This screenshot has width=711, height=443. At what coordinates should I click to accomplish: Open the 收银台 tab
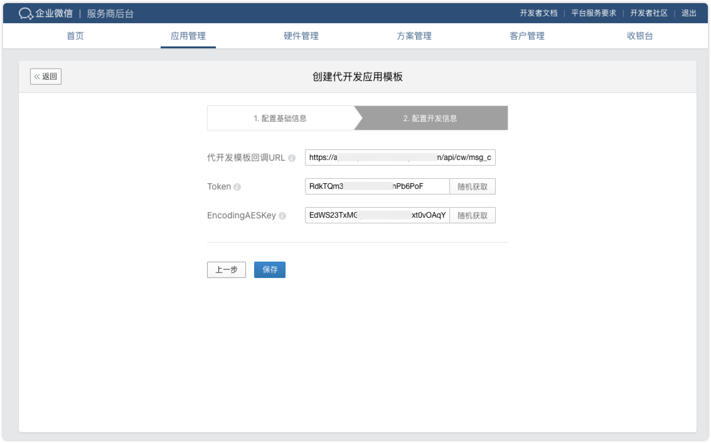click(x=640, y=36)
